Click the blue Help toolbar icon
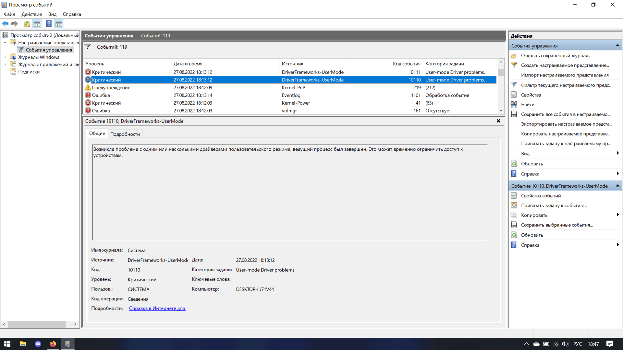 [49, 24]
